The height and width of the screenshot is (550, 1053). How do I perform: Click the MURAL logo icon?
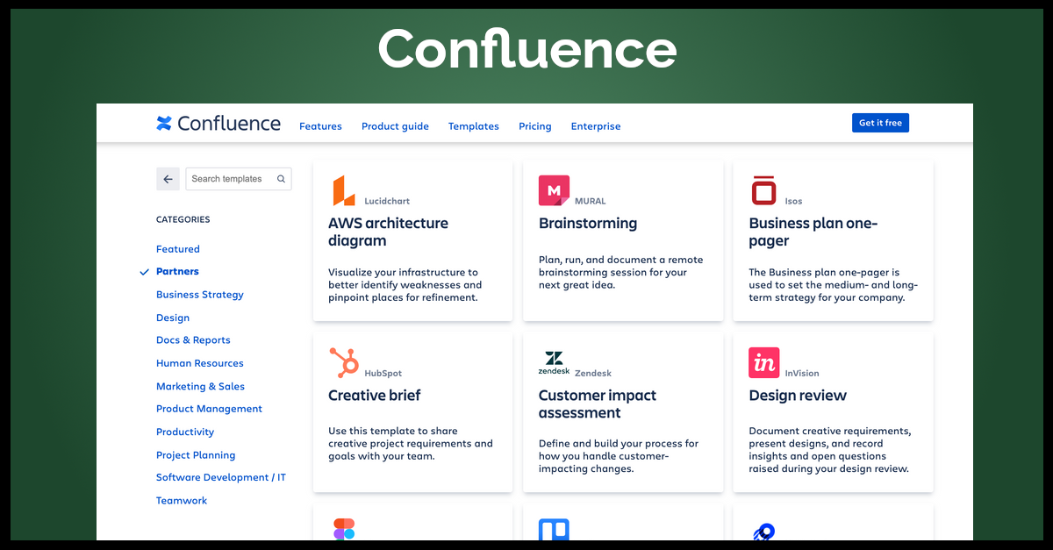(x=554, y=190)
